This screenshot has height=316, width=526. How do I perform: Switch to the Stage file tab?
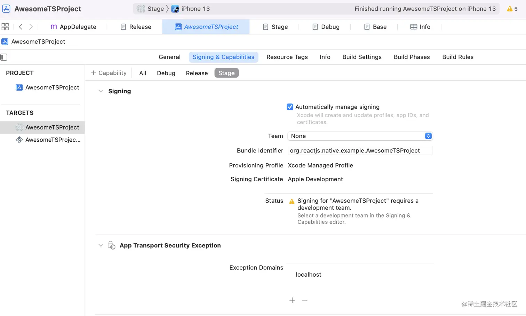tap(275, 27)
